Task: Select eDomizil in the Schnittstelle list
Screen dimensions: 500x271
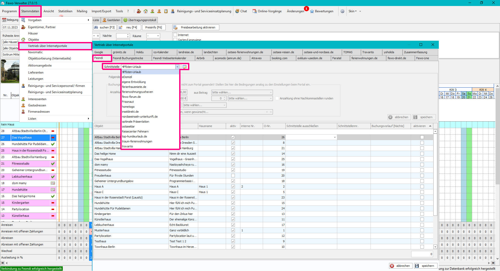Action: 150,77
